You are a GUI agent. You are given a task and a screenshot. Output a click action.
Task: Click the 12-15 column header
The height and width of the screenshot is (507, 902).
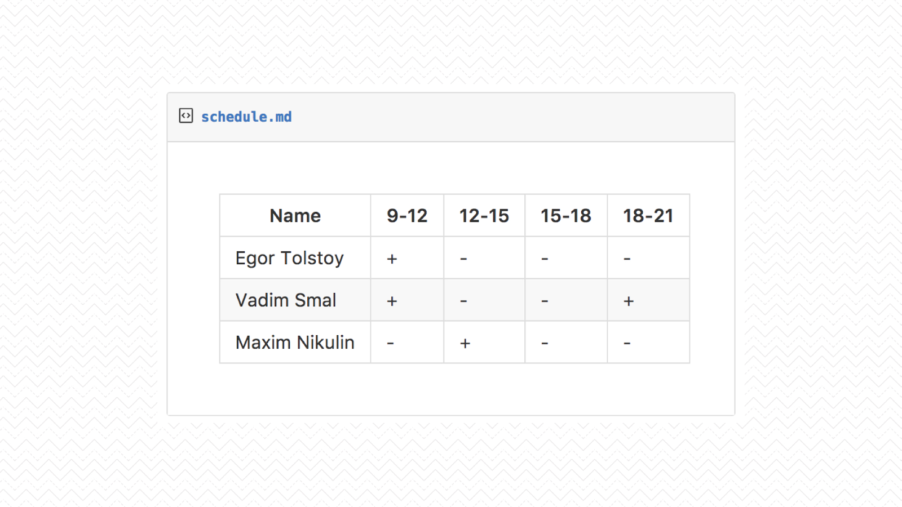tap(484, 216)
